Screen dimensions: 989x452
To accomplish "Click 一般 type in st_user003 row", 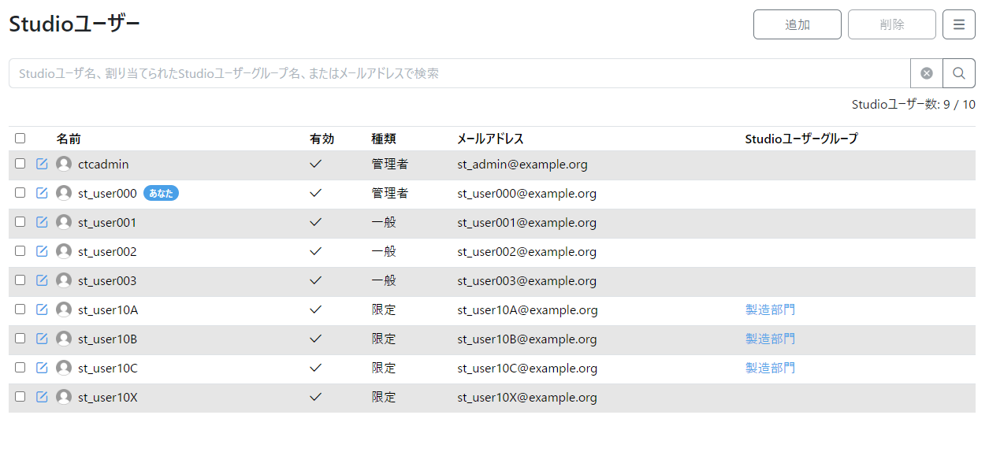I will pos(384,281).
